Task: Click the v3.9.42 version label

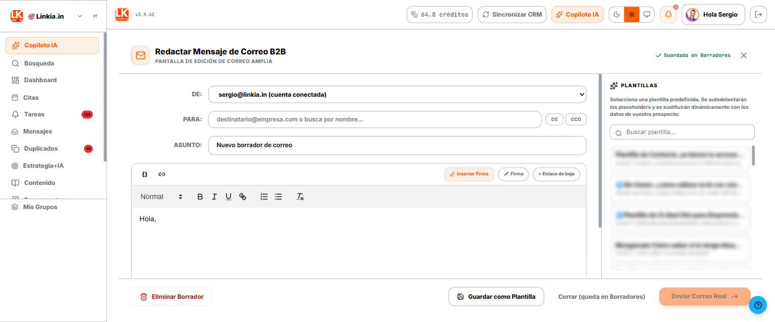Action: [x=145, y=15]
